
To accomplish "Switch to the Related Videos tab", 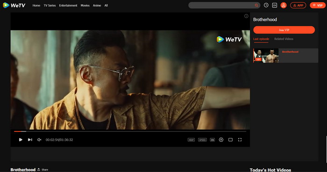I will [x=284, y=39].
